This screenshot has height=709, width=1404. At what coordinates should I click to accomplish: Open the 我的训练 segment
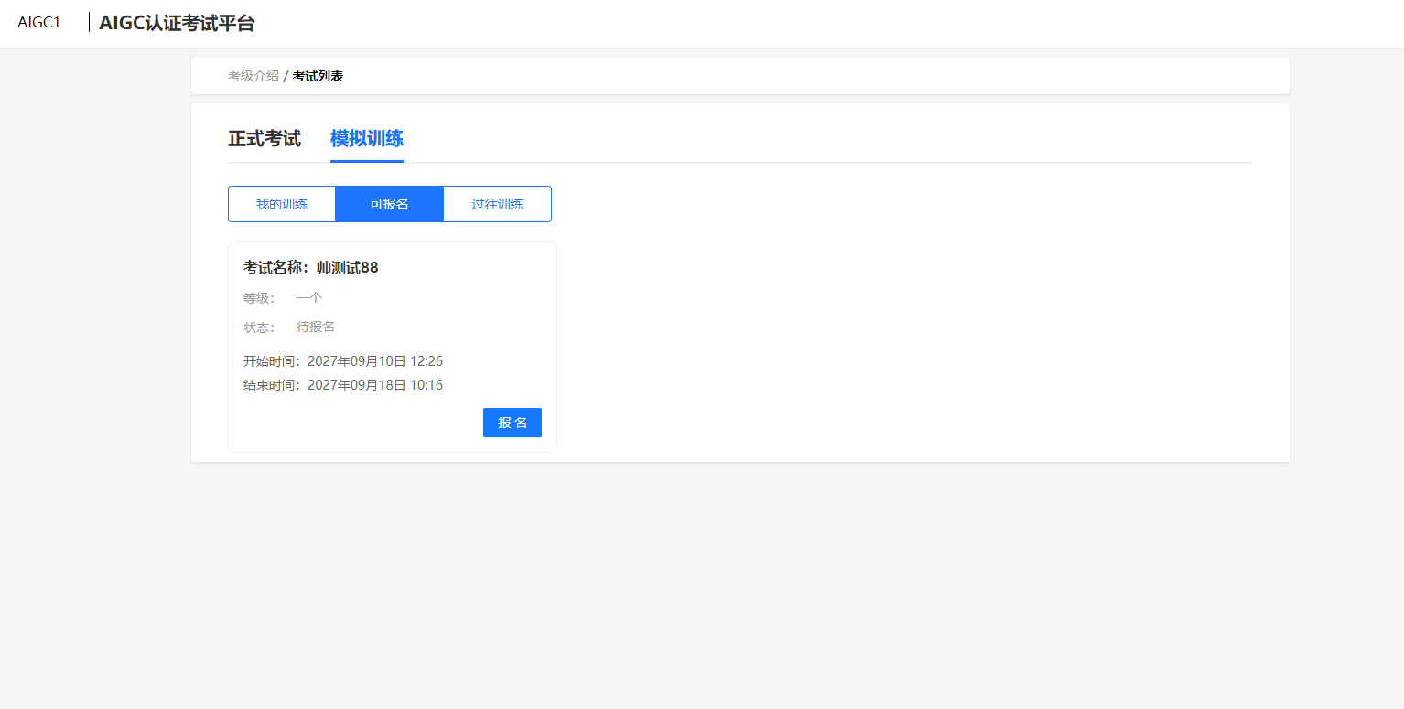282,204
